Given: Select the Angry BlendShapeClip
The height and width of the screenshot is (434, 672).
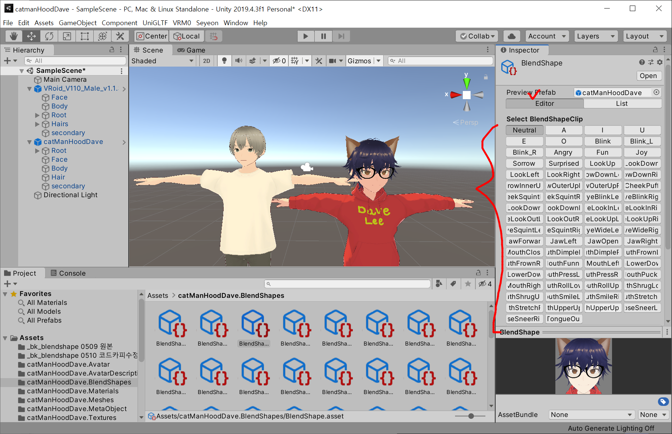Looking at the screenshot, I should click(564, 152).
